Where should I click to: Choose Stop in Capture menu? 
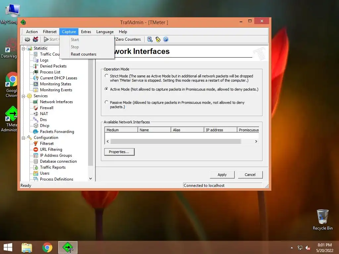pos(87,47)
